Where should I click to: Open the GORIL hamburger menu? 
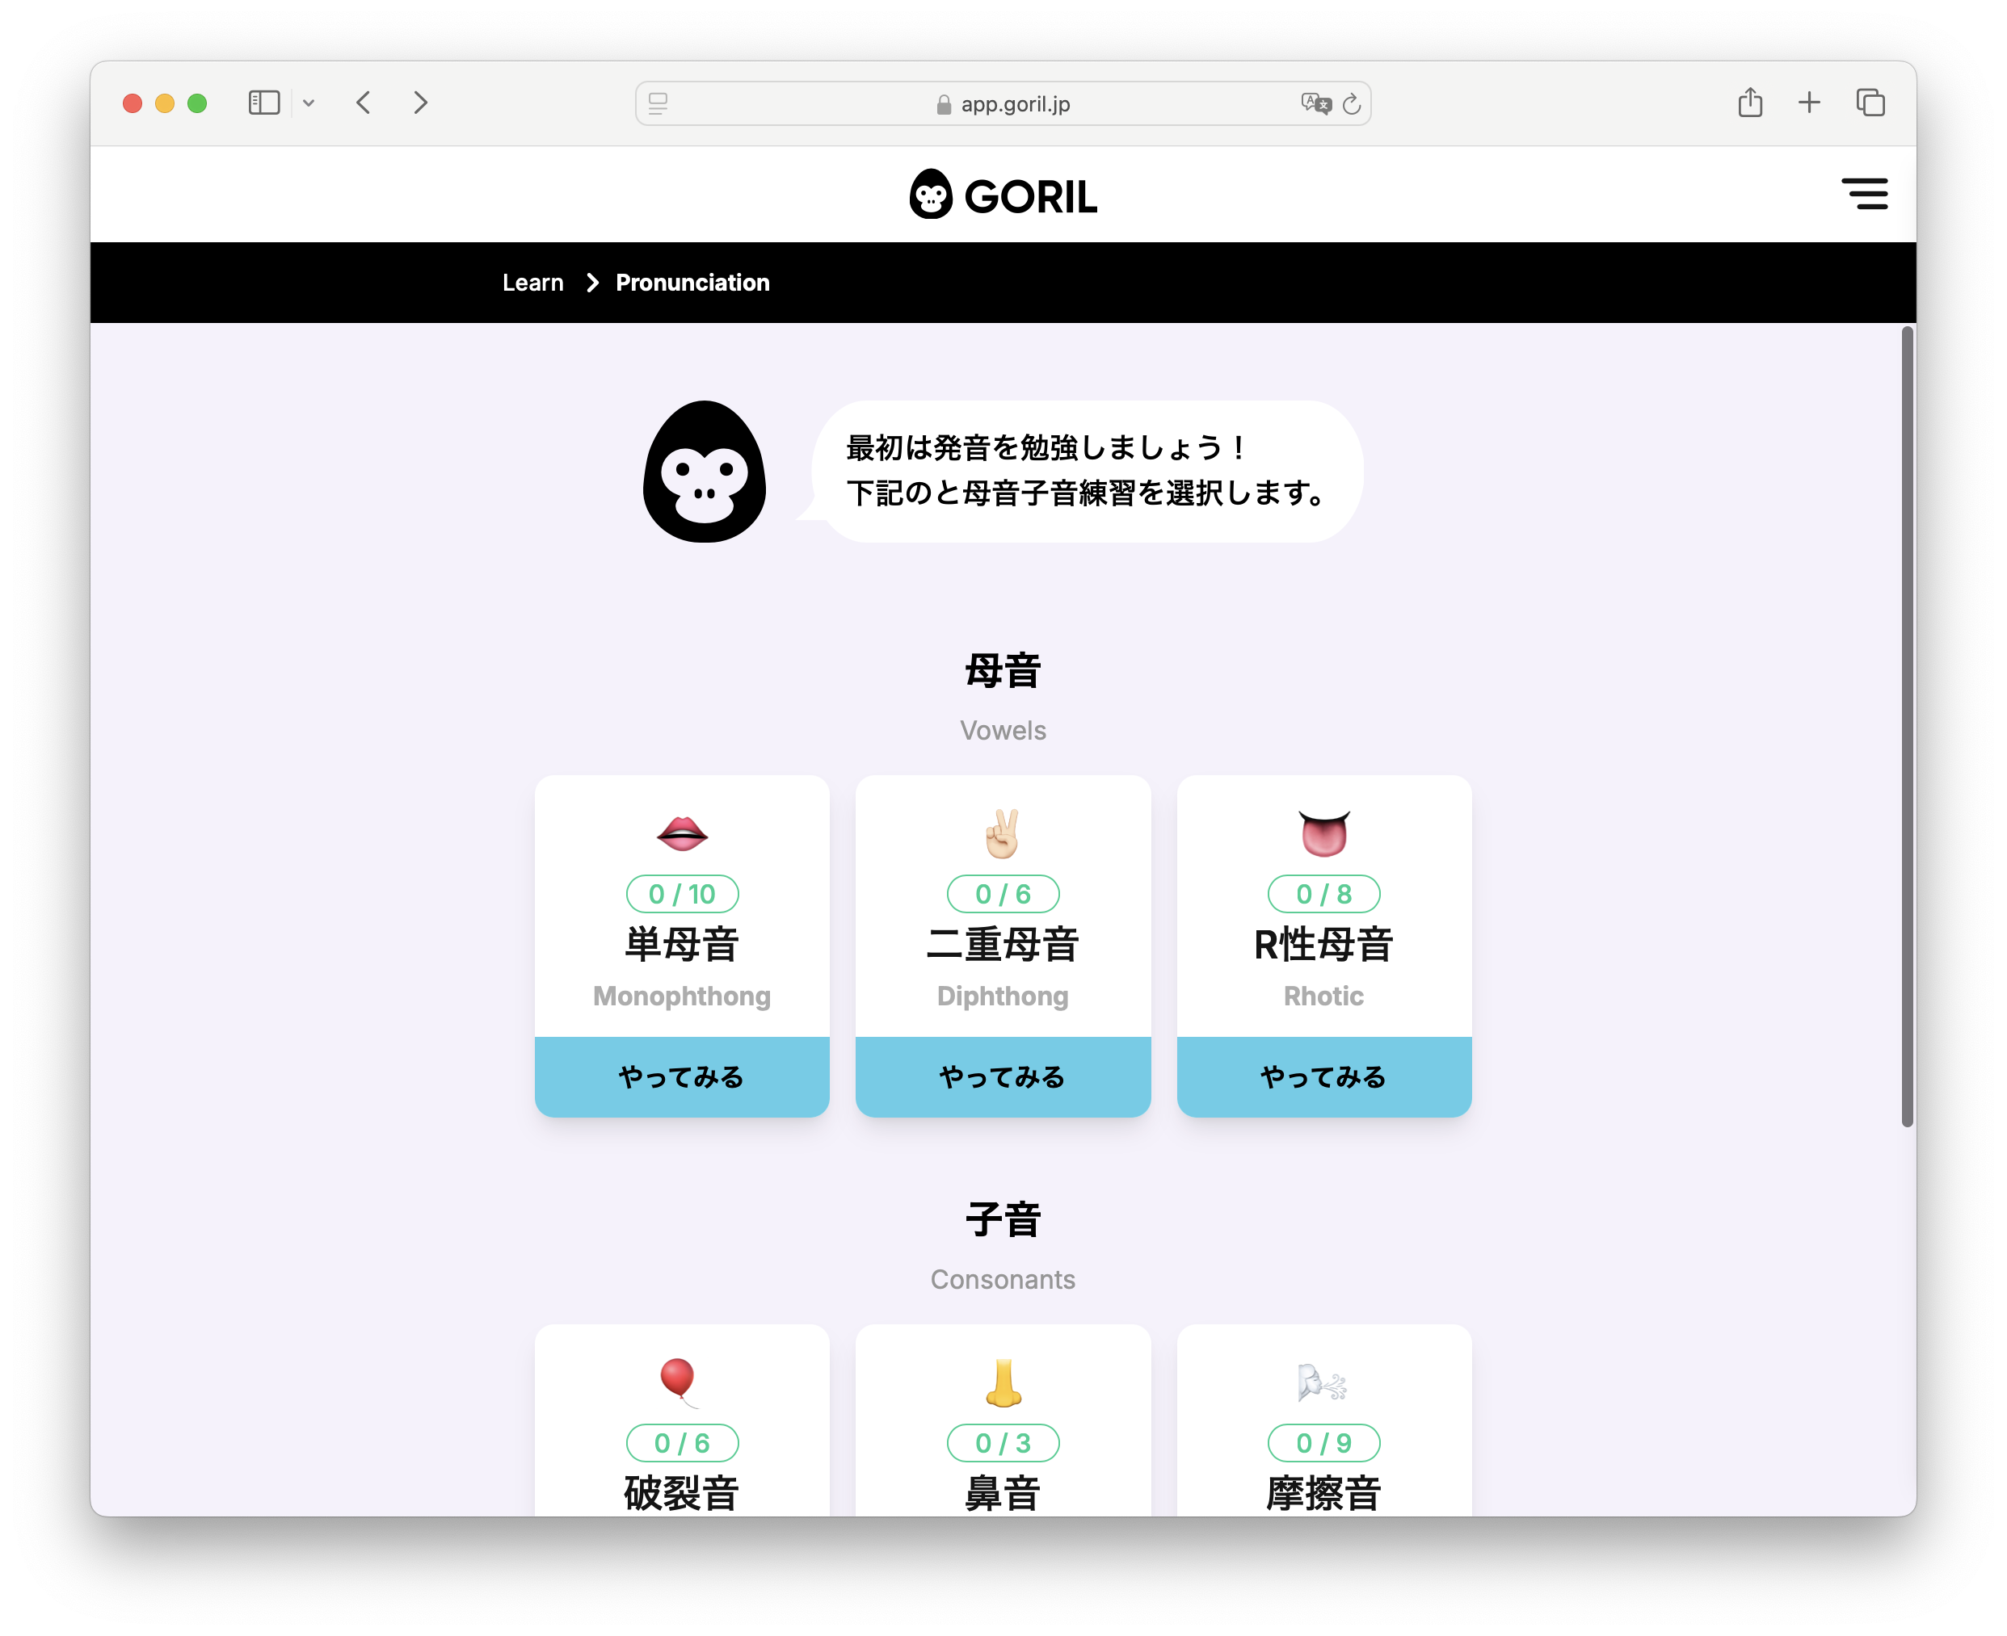coord(1864,193)
